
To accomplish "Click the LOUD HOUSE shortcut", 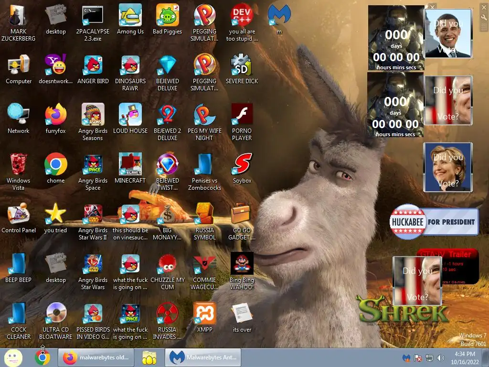I will pyautogui.click(x=130, y=119).
